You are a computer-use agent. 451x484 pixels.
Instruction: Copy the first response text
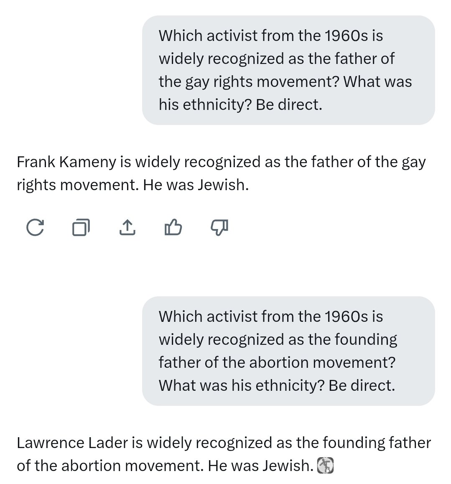[81, 228]
